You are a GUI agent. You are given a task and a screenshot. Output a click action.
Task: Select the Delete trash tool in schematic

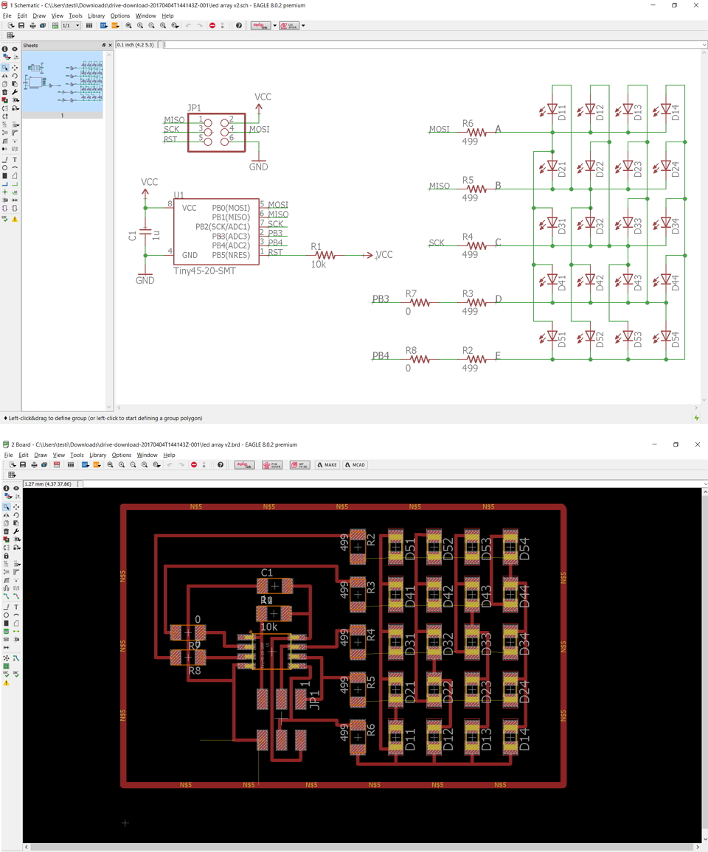(x=5, y=92)
